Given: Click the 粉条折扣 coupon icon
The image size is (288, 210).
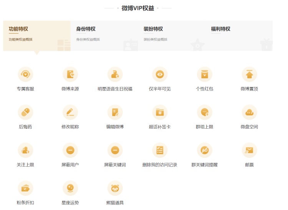Looking at the screenshot, I should [25, 188].
